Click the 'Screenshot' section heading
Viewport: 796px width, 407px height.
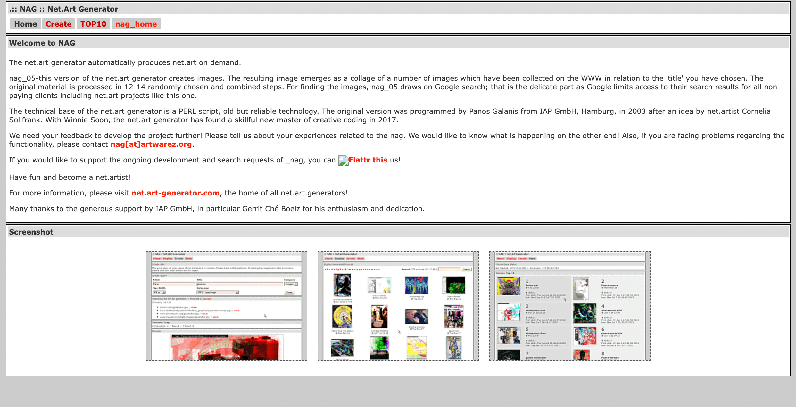(x=31, y=232)
